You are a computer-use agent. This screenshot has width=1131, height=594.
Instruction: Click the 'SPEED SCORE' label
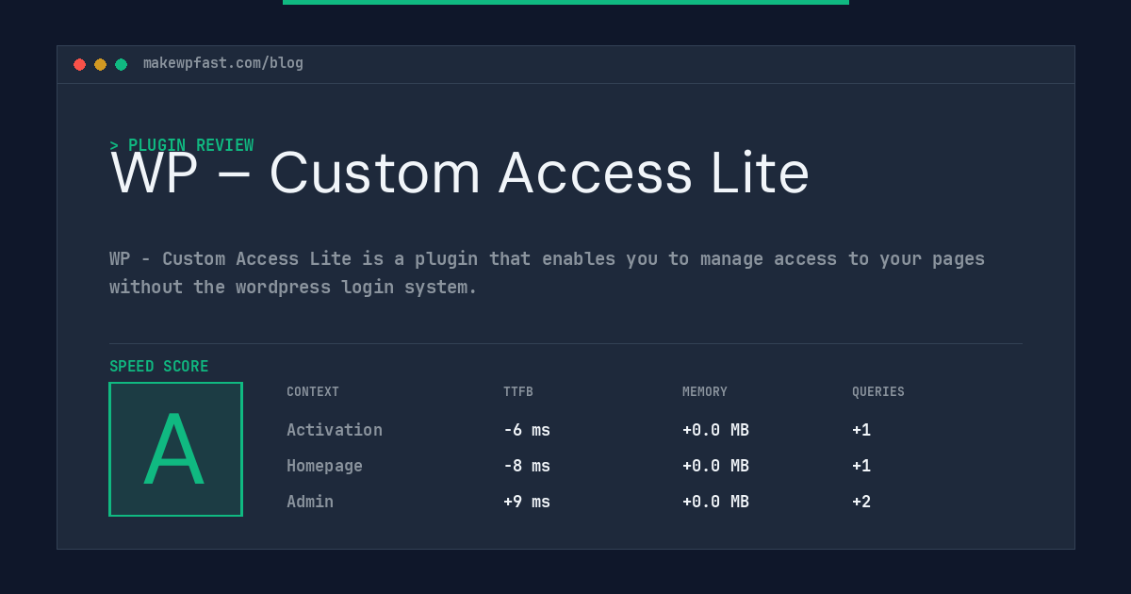(159, 367)
